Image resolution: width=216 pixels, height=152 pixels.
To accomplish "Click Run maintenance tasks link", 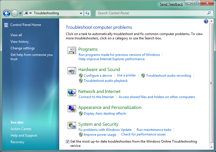I will [154, 130].
